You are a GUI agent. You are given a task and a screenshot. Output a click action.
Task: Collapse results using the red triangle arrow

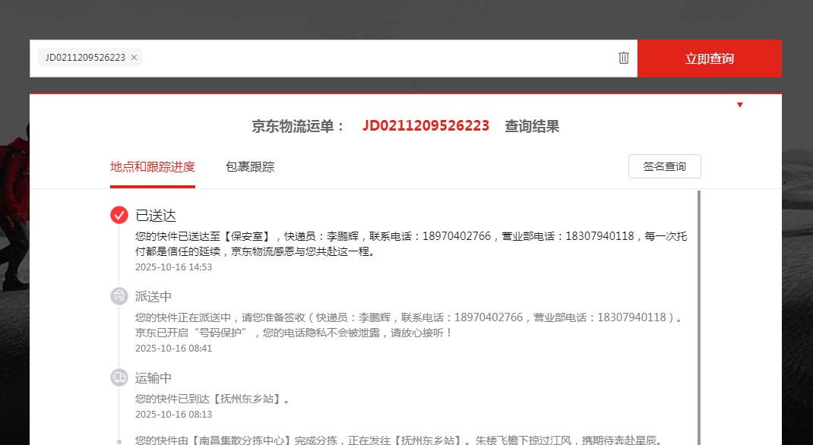740,105
